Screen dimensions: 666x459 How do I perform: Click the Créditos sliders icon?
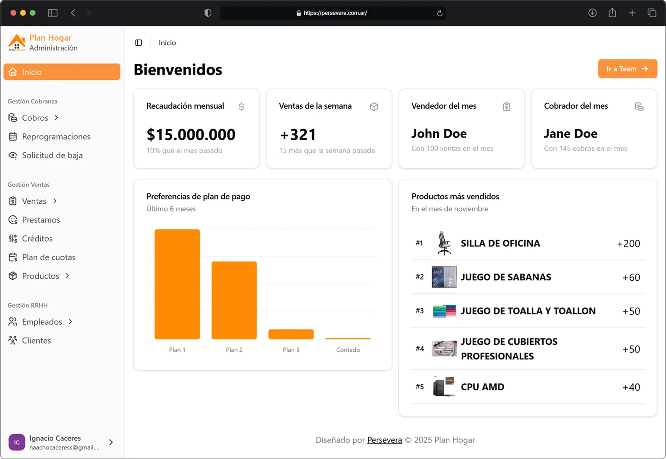pyautogui.click(x=13, y=239)
